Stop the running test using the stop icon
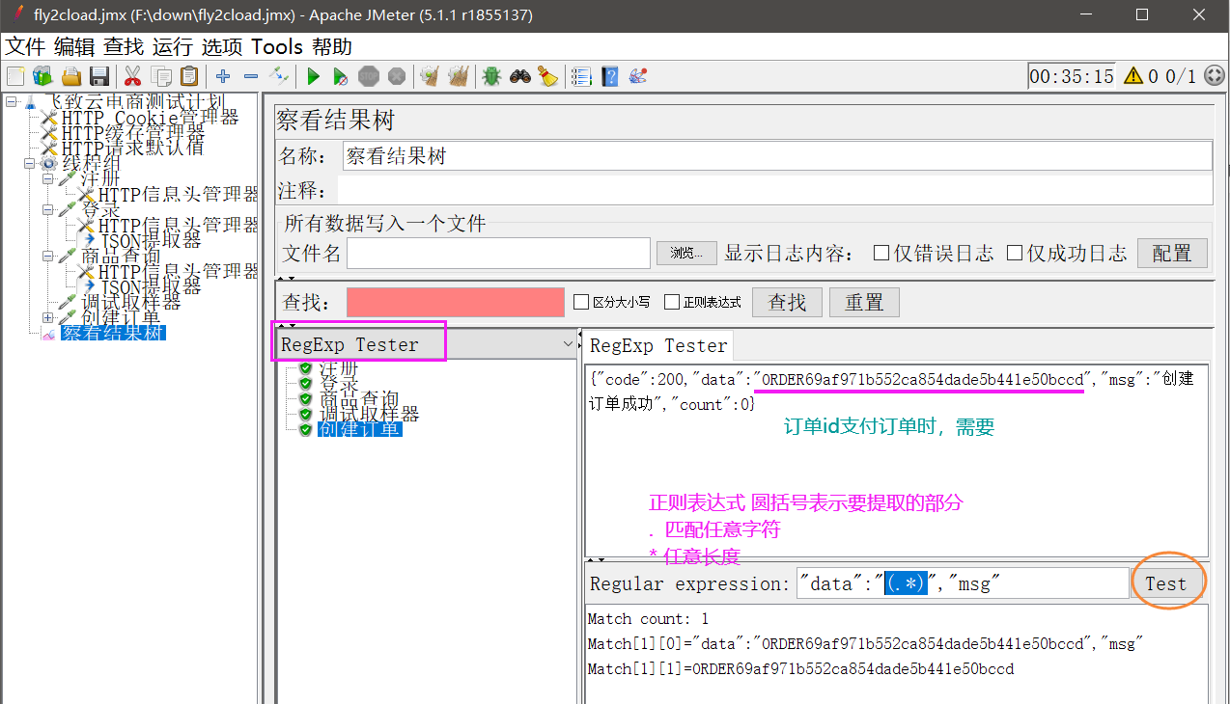The image size is (1230, 704). pos(369,75)
